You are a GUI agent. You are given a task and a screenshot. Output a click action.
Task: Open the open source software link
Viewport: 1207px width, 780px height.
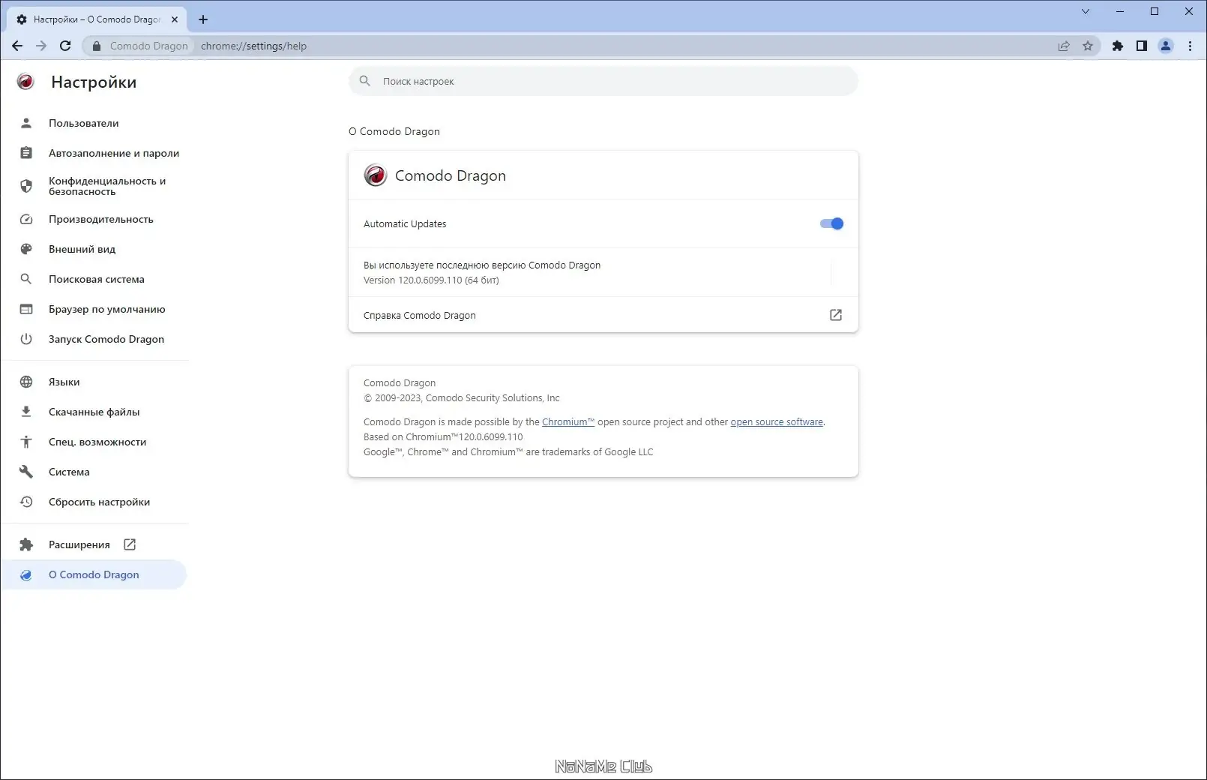click(777, 422)
